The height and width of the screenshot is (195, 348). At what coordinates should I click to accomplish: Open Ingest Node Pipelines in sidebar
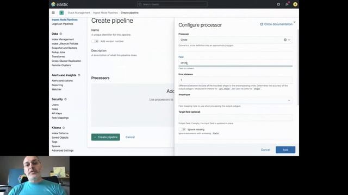pos(65,19)
